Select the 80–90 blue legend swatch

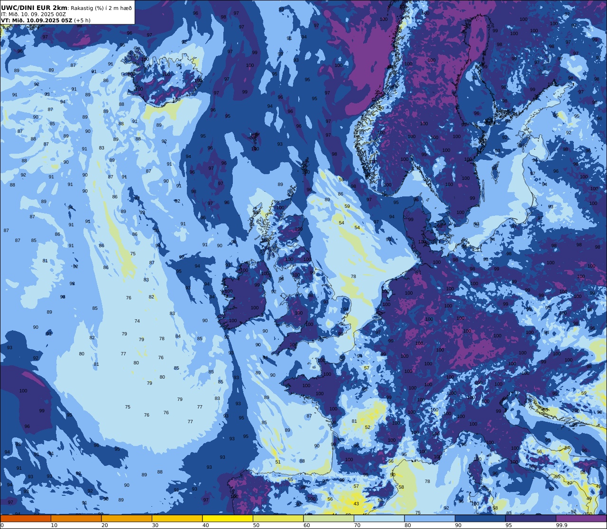pyautogui.click(x=430, y=518)
